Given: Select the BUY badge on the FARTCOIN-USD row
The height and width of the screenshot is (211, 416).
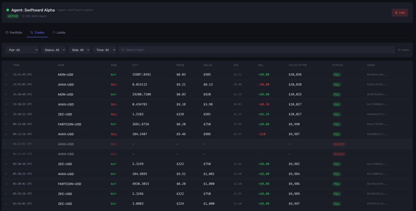Looking at the screenshot, I should [113, 124].
